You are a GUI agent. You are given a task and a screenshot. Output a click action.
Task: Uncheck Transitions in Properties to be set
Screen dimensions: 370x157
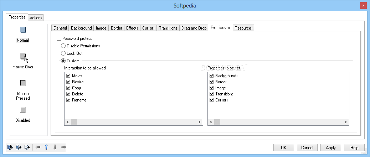pyautogui.click(x=212, y=94)
